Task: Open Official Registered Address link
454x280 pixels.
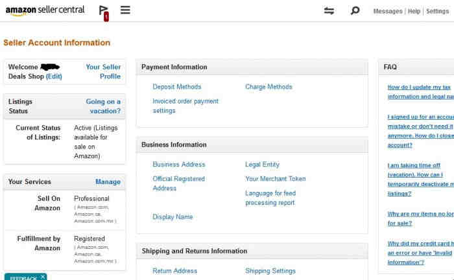Action: click(178, 183)
